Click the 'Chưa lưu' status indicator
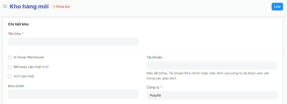Image resolution: width=287 pixels, height=104 pixels. click(62, 7)
